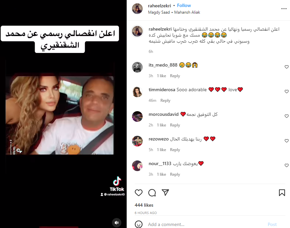Like the its_medo_888 comment
290x228 pixels.
click(x=286, y=67)
